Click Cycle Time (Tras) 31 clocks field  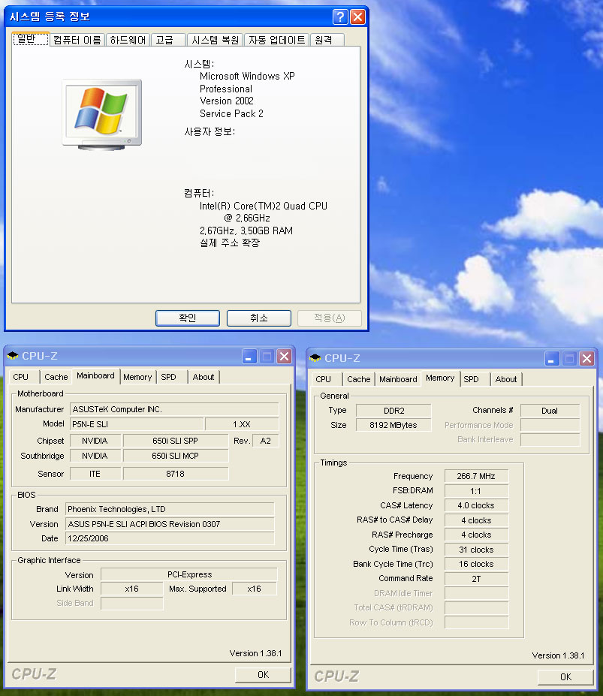[476, 550]
